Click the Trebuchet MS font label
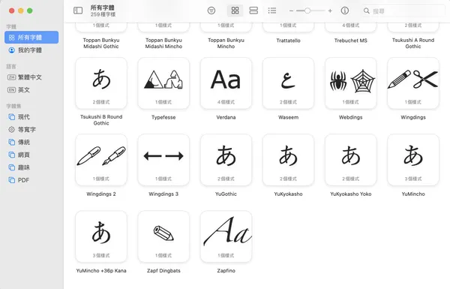The image size is (450, 289). coord(351,41)
